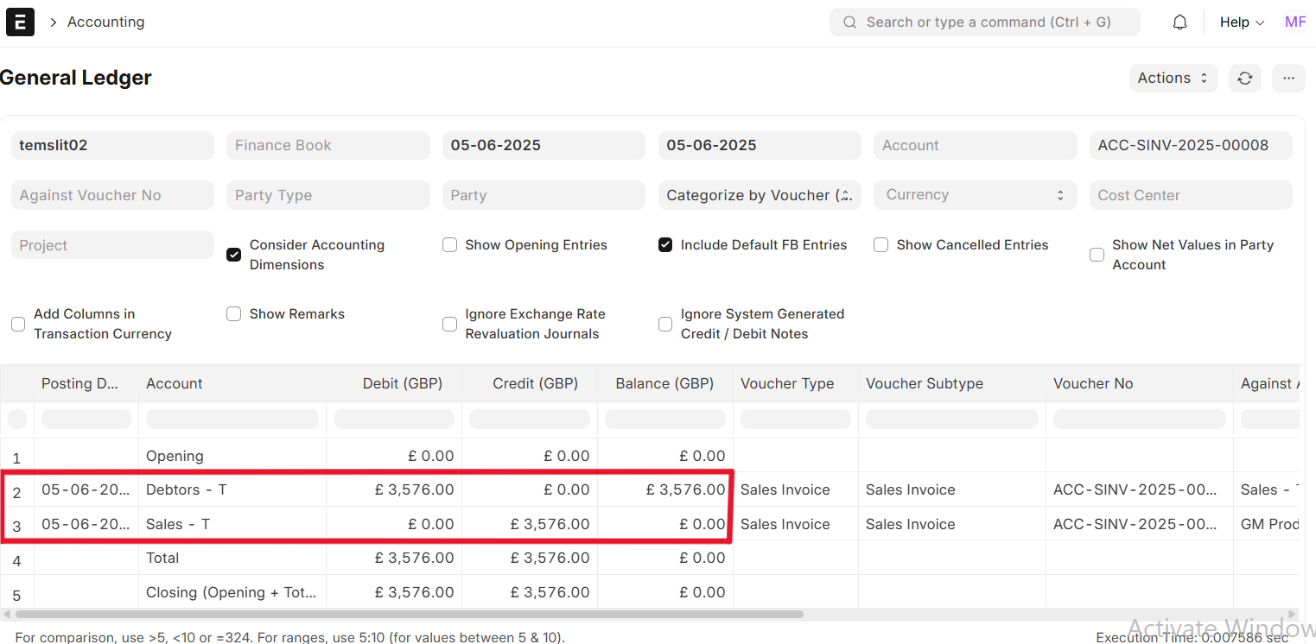Click the refresh report icon
Viewport: 1316px width, 644px height.
pyautogui.click(x=1244, y=78)
